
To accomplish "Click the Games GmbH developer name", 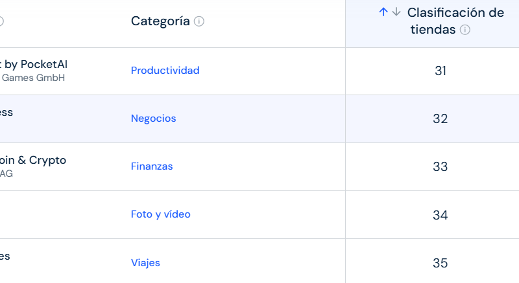I will [33, 78].
